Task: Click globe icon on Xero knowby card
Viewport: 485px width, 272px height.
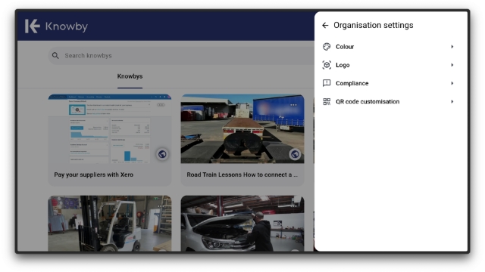Action: 162,154
